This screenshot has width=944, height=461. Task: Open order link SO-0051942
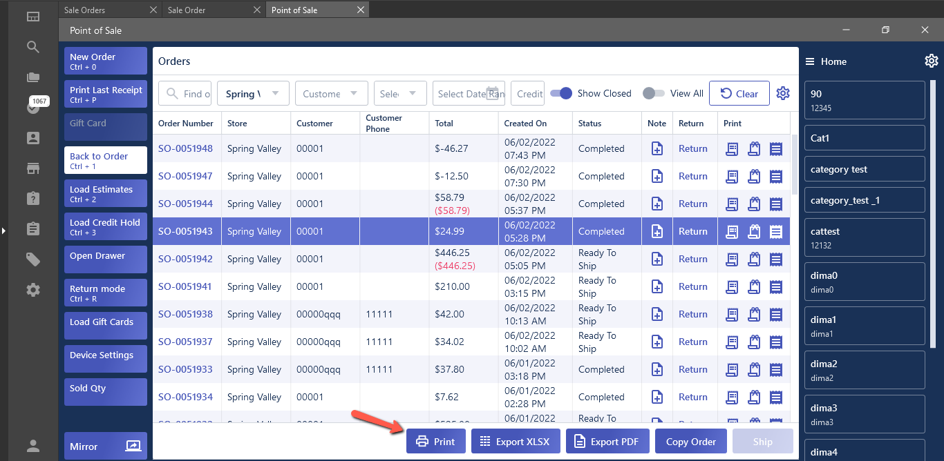point(185,259)
